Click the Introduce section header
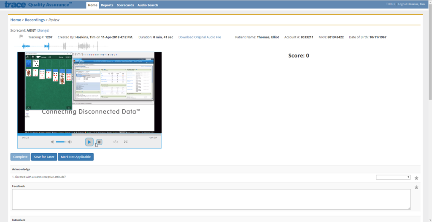432x222 pixels. (19, 220)
